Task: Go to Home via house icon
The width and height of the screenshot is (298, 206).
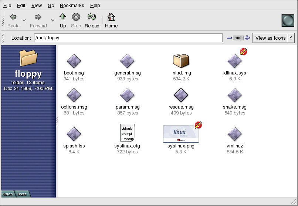Action: 111,17
